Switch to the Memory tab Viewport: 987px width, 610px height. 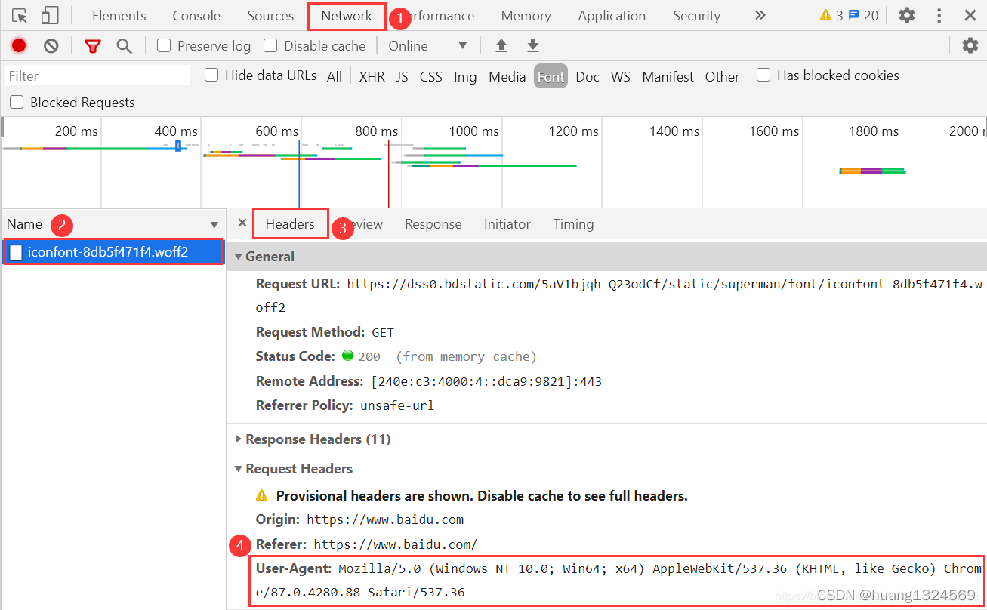(526, 15)
